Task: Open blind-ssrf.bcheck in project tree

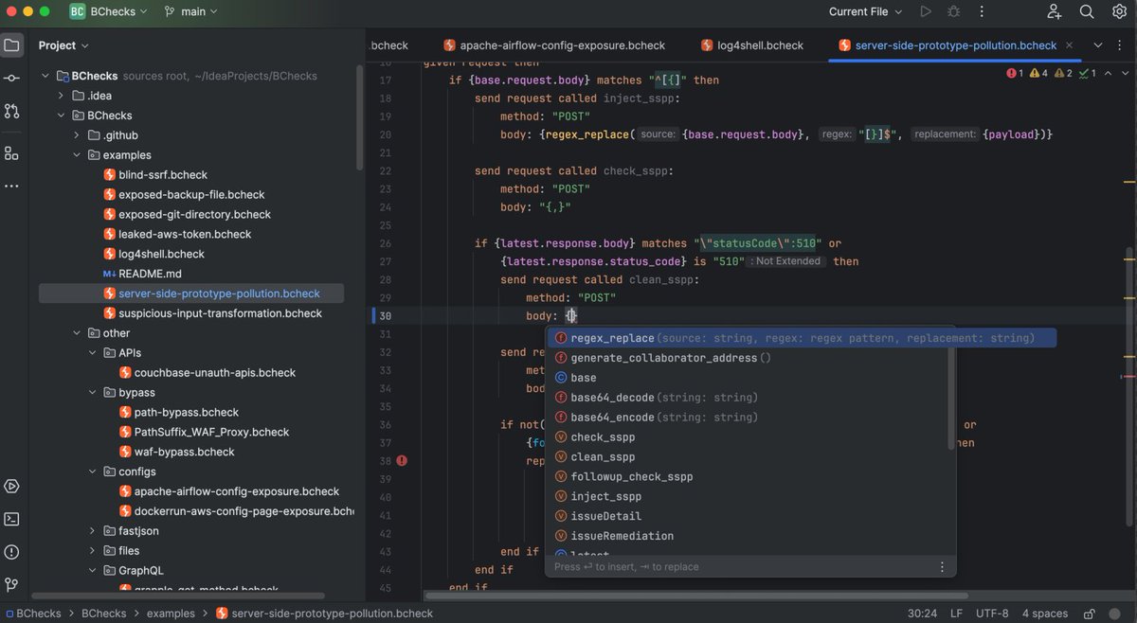Action: point(163,175)
